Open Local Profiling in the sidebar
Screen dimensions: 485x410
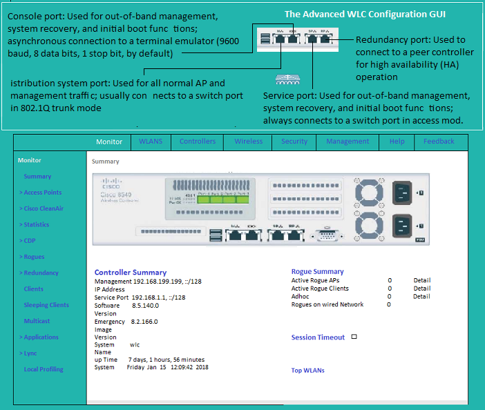click(x=44, y=369)
